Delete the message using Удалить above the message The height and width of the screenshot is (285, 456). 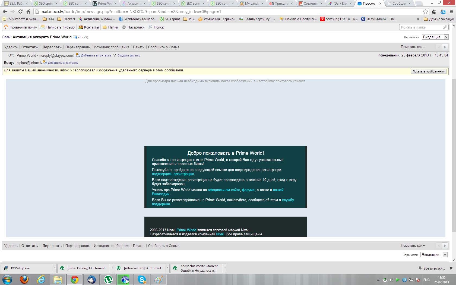pyautogui.click(x=11, y=47)
